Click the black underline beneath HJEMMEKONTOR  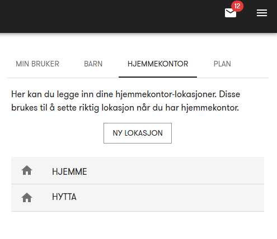pos(158,77)
